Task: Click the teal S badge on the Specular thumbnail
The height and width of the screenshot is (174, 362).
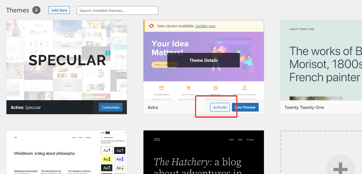Action: (x=108, y=53)
